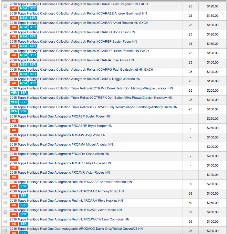This screenshot has width=227, height=234.
Task: Click AU badge under Anthony Rizzo Red Ink
Action: tap(14, 196)
